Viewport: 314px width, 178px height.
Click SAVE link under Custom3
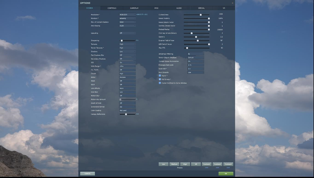[x=228, y=168]
